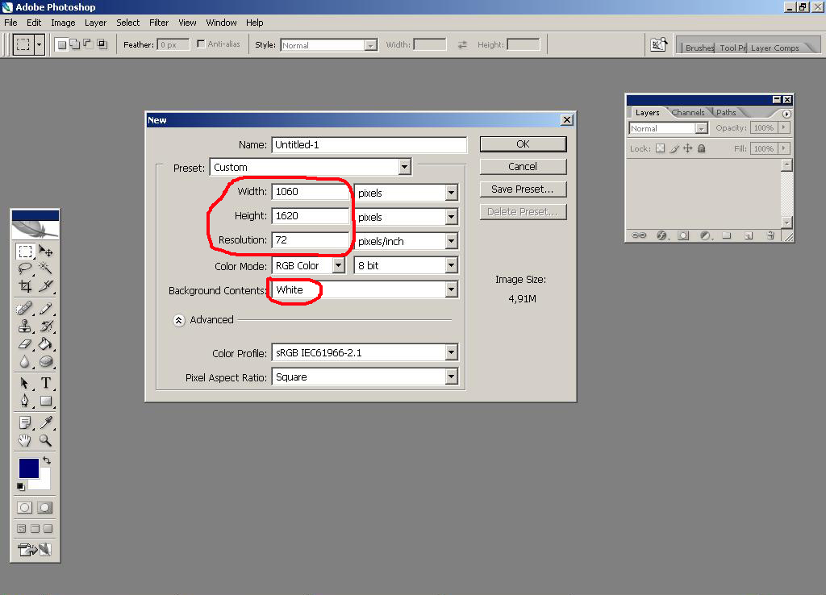This screenshot has width=826, height=595.
Task: Open the File Browser from options bar
Action: (x=658, y=45)
